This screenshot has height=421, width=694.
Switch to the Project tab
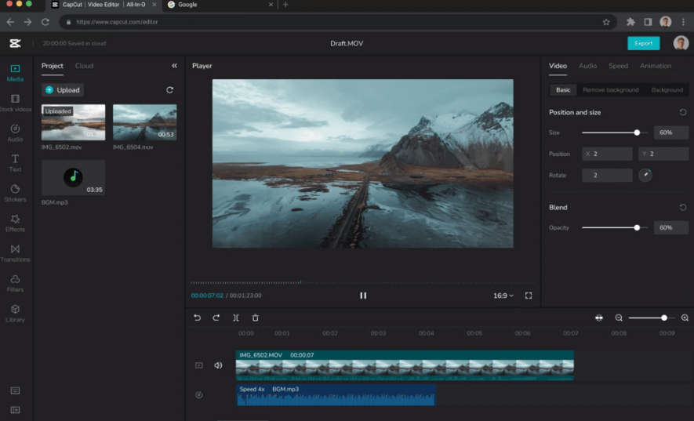pyautogui.click(x=53, y=66)
